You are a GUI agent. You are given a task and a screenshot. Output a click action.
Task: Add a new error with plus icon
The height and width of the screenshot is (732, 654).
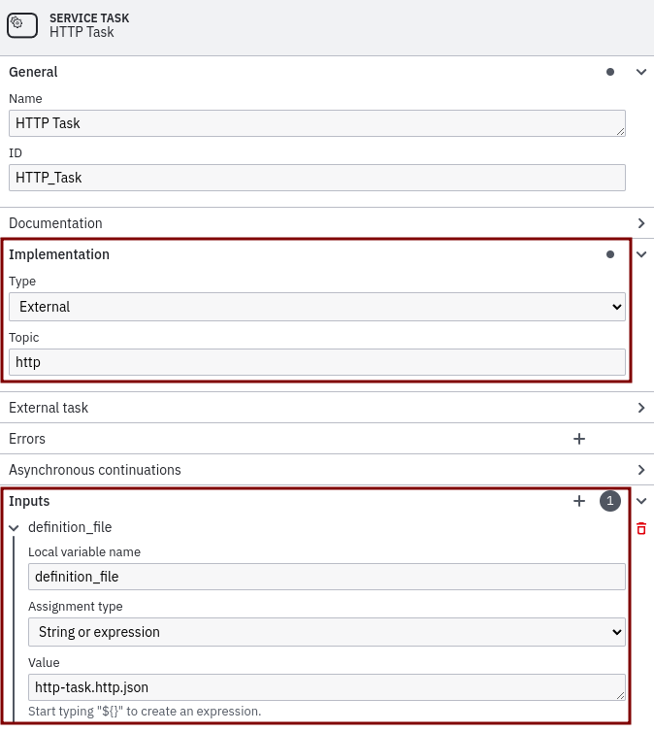(579, 439)
